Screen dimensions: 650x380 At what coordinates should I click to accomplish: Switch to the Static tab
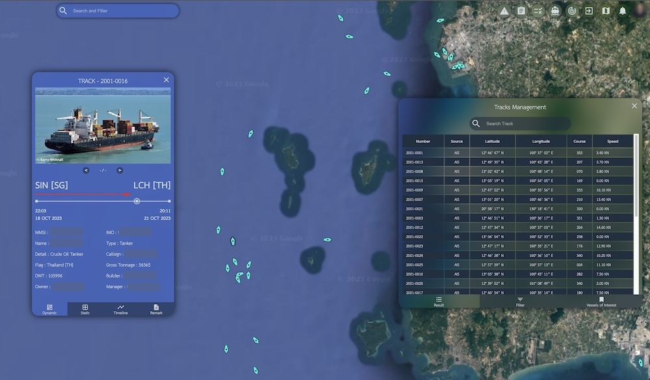point(84,309)
